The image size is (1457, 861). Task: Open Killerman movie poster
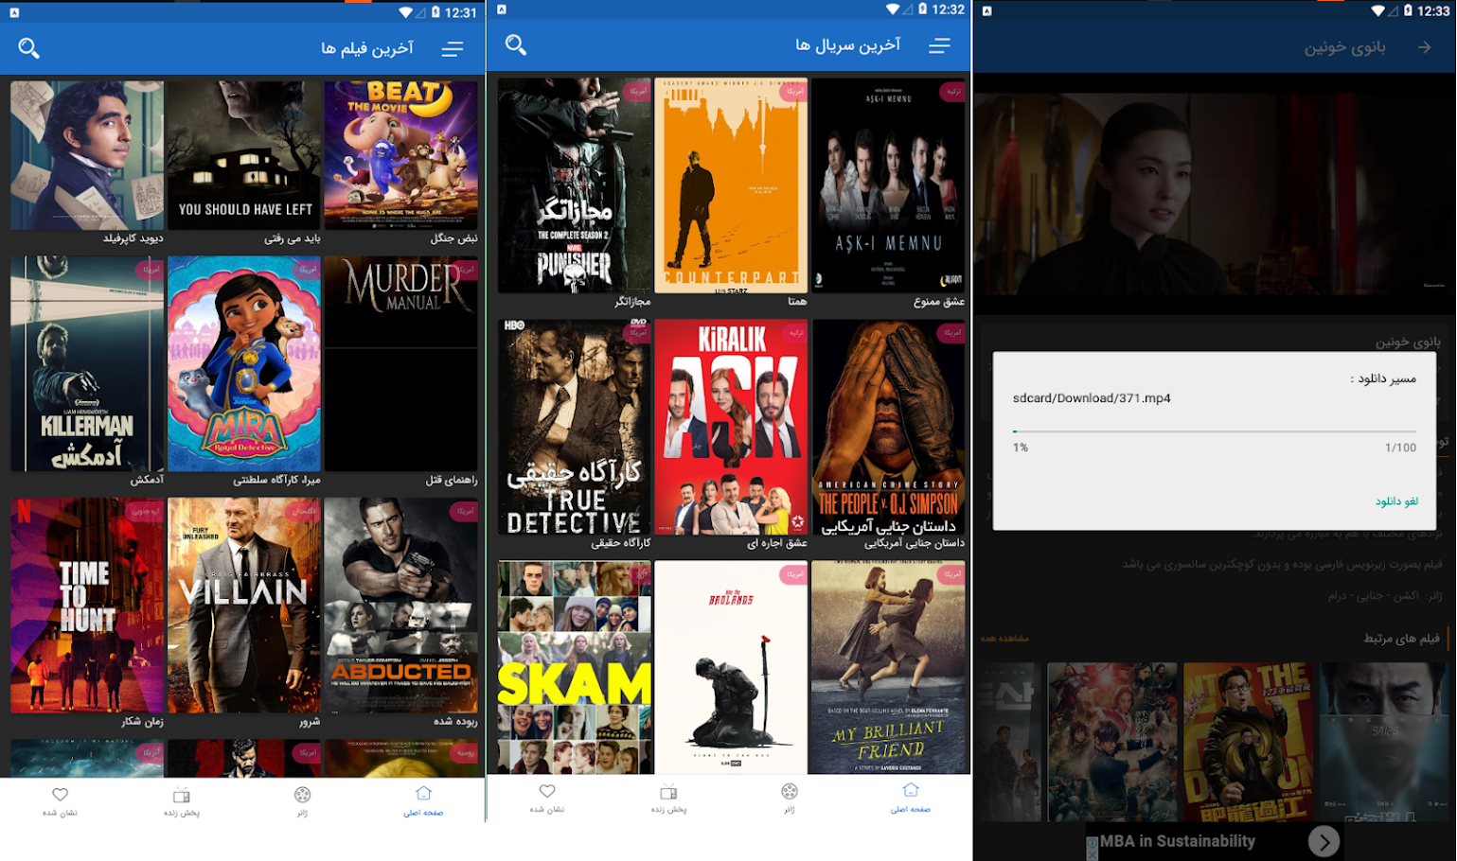[x=87, y=363]
